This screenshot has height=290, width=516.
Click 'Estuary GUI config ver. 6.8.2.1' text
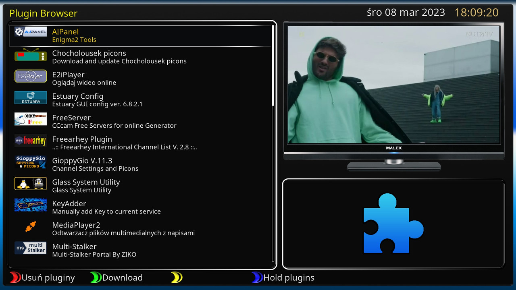click(97, 104)
